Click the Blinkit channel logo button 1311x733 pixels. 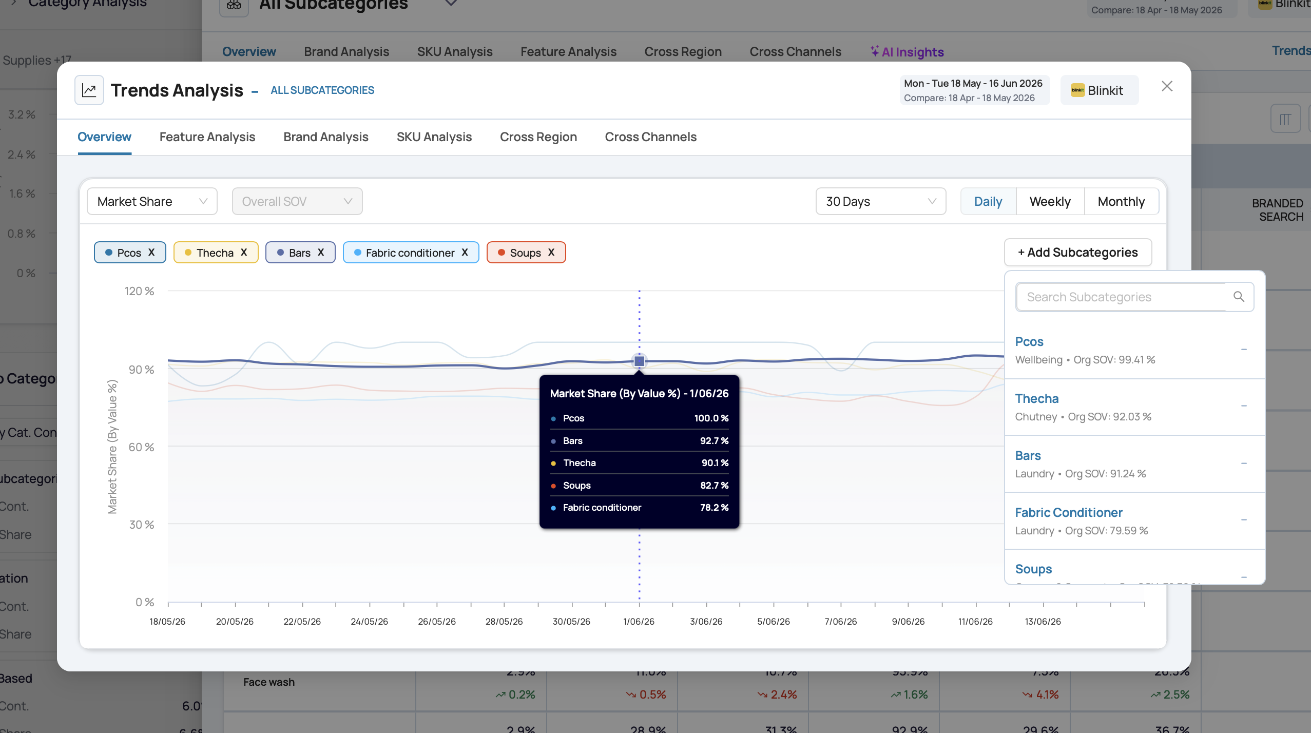[1100, 90]
